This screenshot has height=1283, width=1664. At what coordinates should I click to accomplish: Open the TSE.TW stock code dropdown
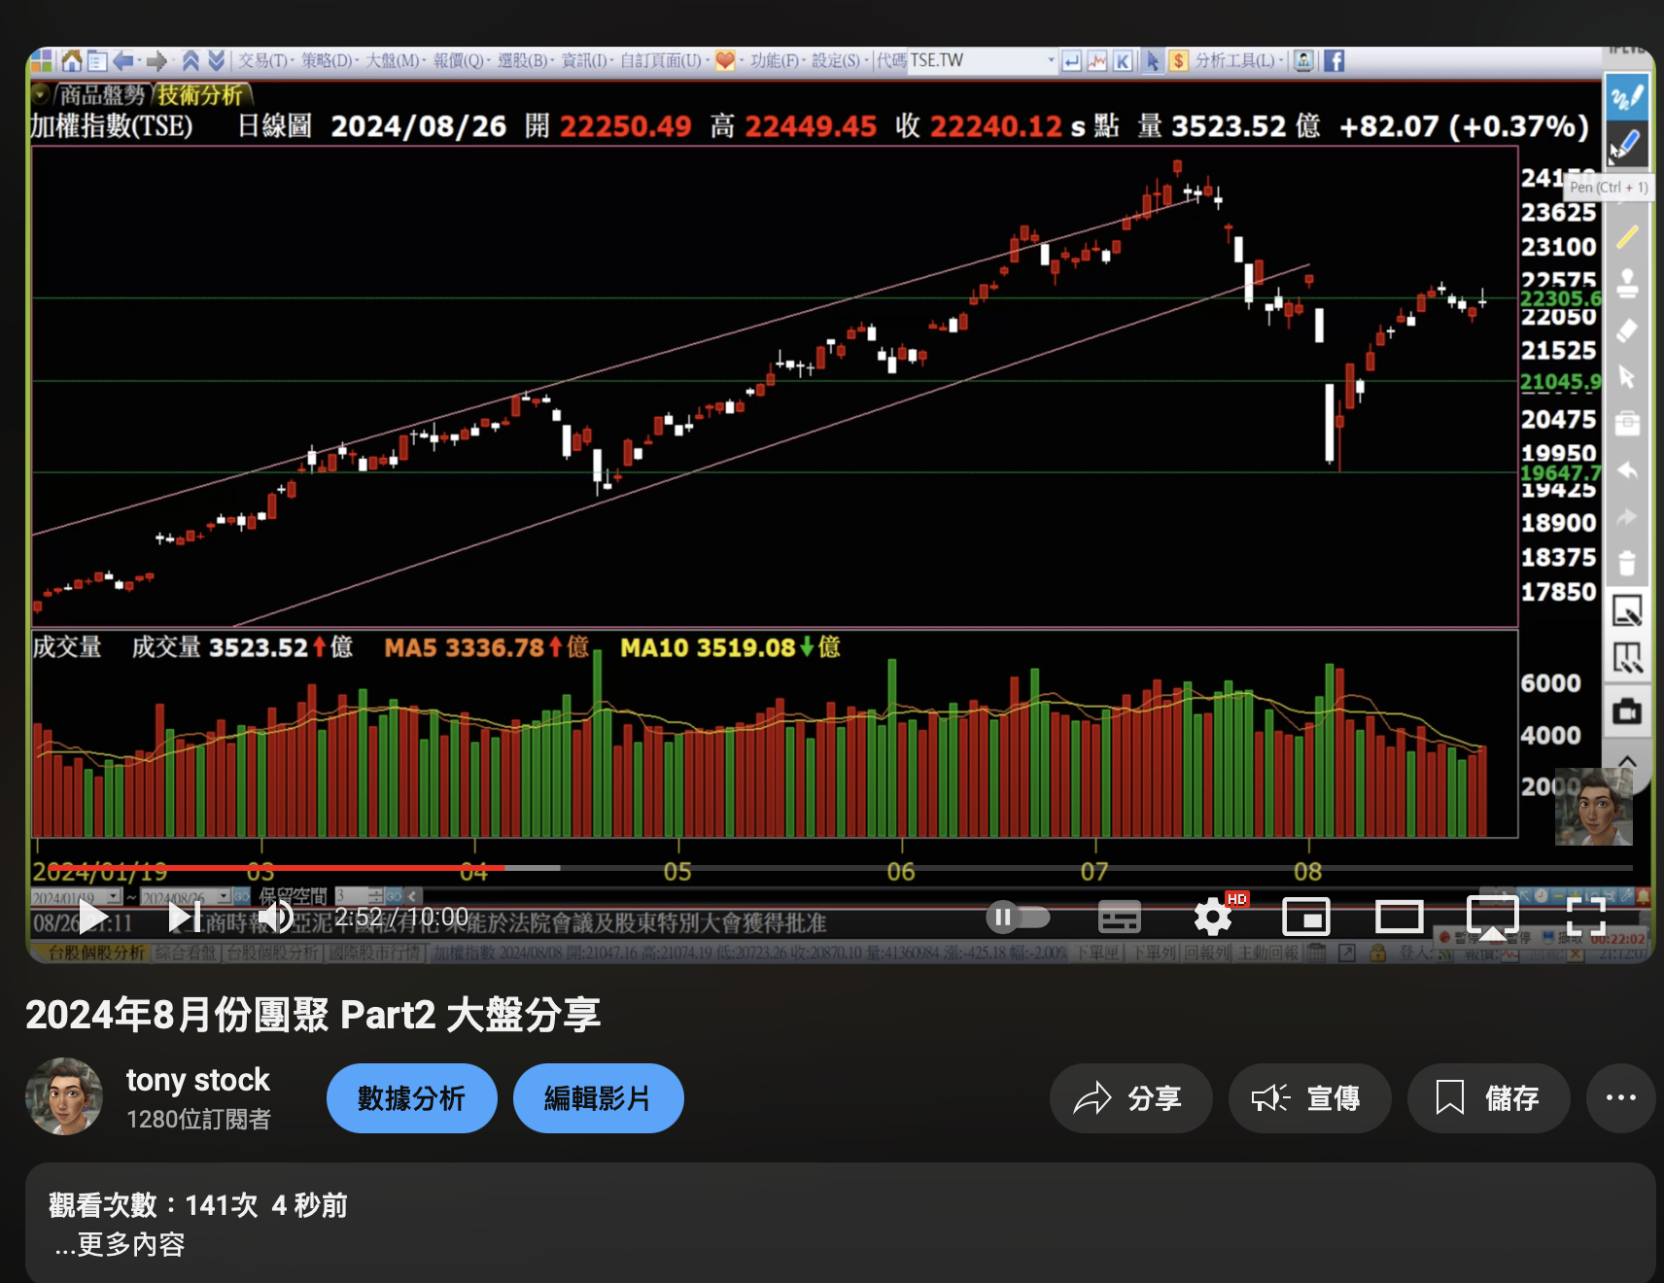[1053, 60]
